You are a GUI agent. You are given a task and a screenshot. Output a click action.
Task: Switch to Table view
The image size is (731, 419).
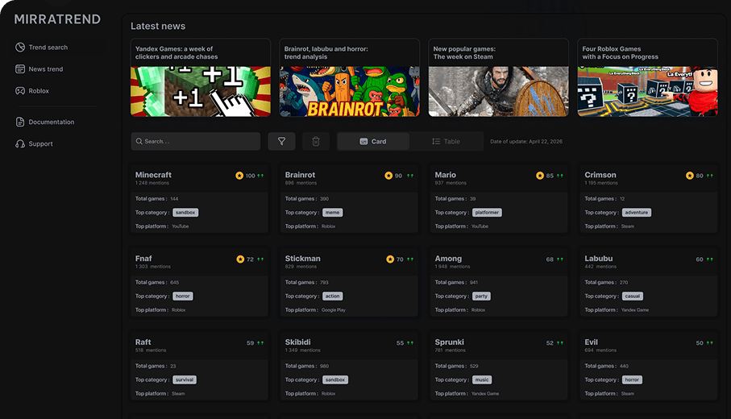[x=446, y=142]
